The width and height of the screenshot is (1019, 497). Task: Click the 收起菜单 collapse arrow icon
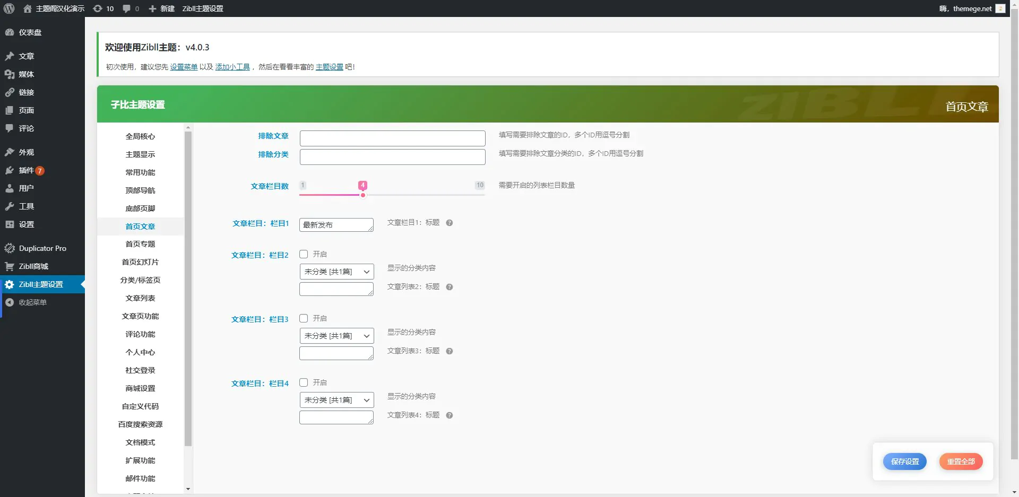pyautogui.click(x=10, y=302)
